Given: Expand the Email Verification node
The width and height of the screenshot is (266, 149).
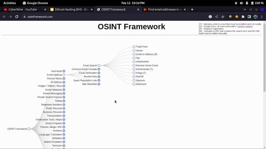Looking at the screenshot, I should pos(99,73).
